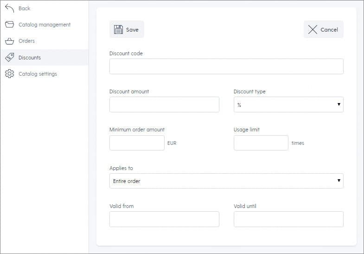Click the Orders basket icon
364x254 pixels.
pyautogui.click(x=10, y=41)
